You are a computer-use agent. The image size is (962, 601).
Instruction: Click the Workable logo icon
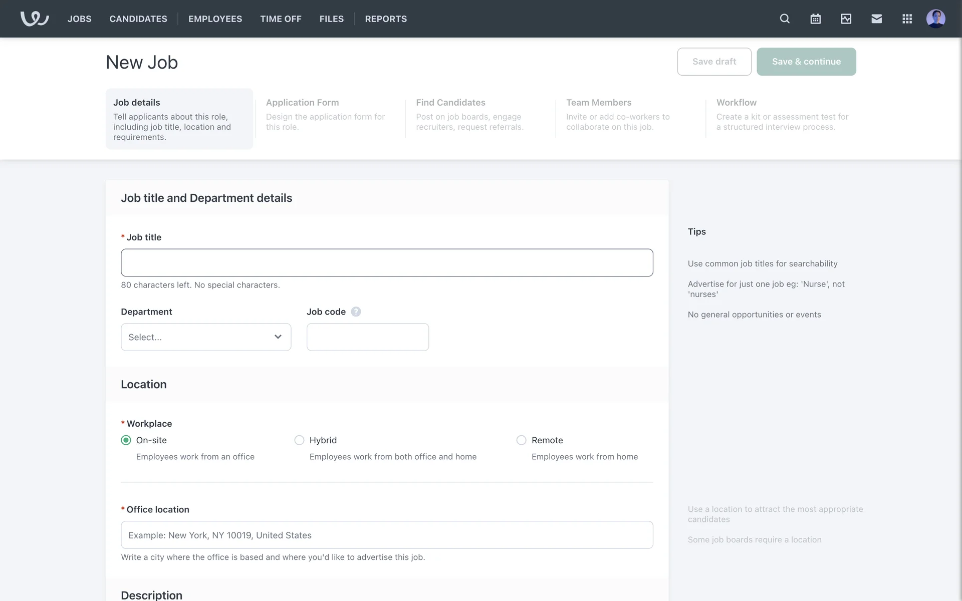[x=35, y=19]
